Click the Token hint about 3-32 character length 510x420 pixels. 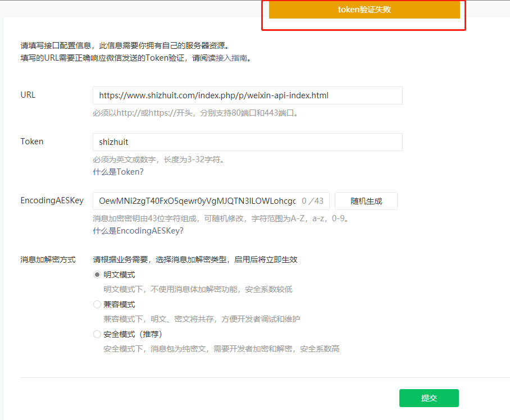[159, 159]
